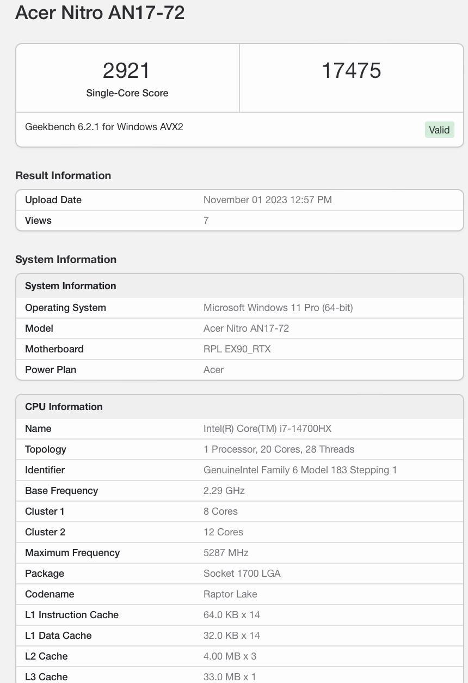The height and width of the screenshot is (683, 468).
Task: Select Microsoft Windows 11 Pro (64-bit) value
Action: [x=278, y=308]
